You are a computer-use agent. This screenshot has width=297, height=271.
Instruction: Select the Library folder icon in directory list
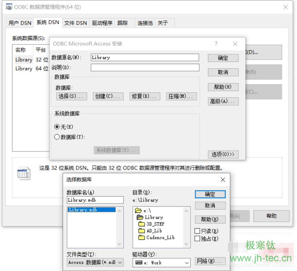click(x=140, y=217)
